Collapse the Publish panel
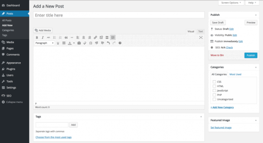Viewport: 263px width, 143px height. click(x=256, y=15)
